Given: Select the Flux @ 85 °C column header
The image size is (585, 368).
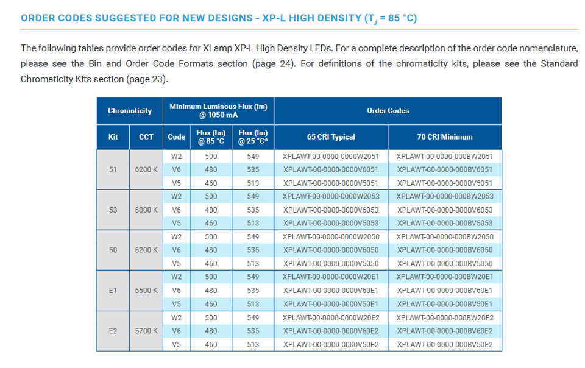Looking at the screenshot, I should pos(211,137).
